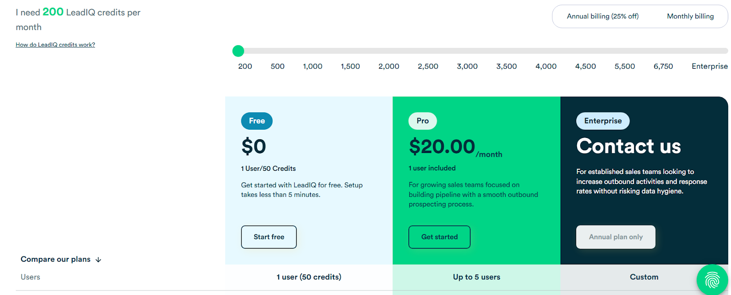Click the down arrow next to Compare our plans

point(98,259)
